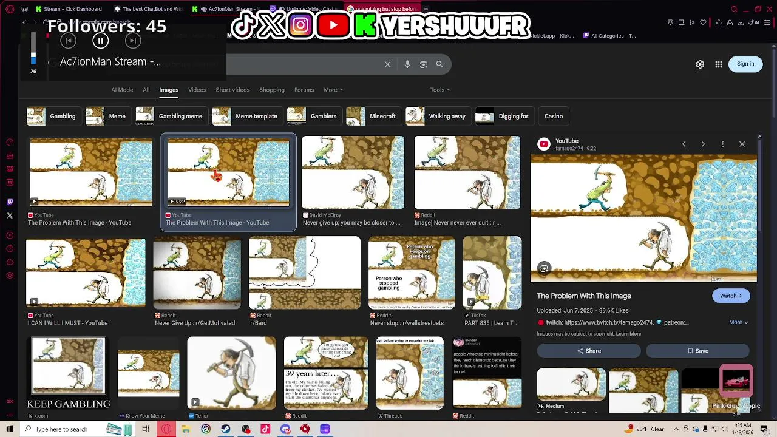Open Extensions cube in Opera sidebar
The width and height of the screenshot is (777, 437).
tap(10, 262)
